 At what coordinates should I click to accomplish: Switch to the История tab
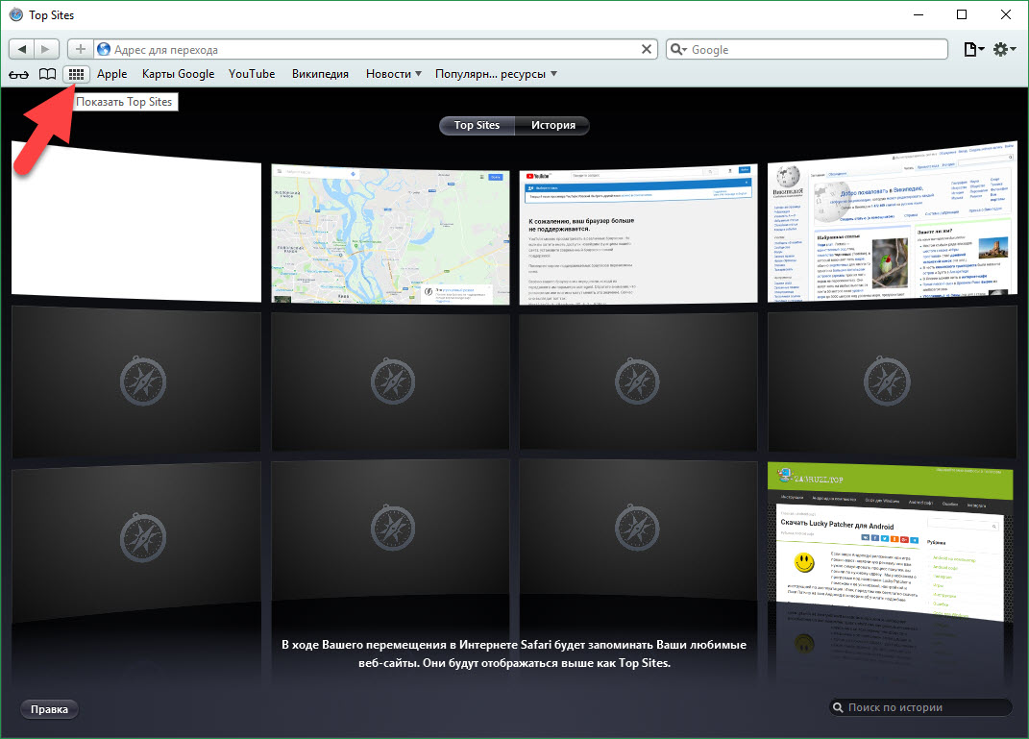click(552, 125)
